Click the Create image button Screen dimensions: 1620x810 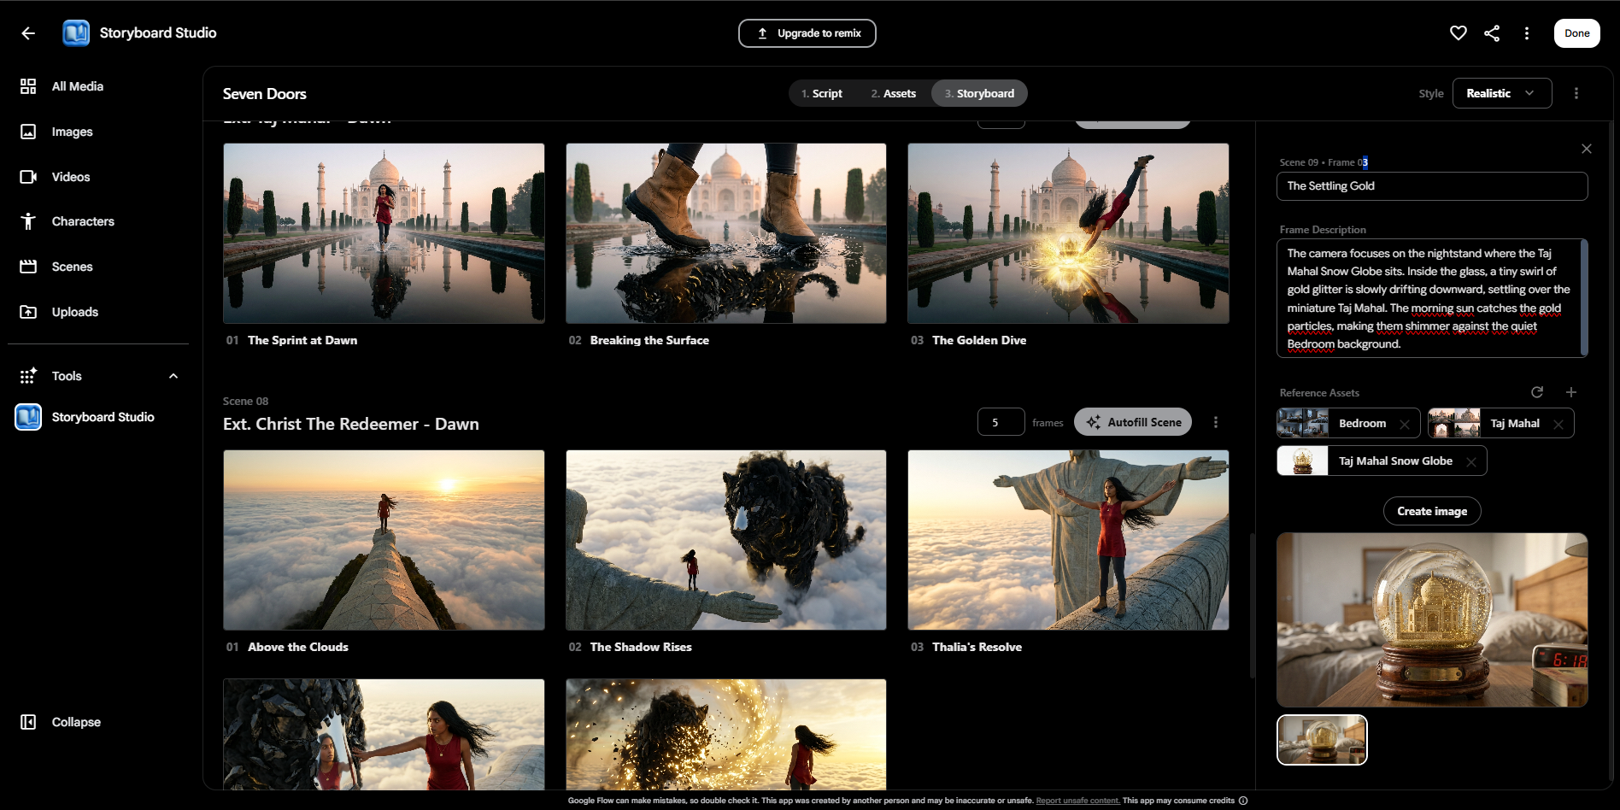1432,511
